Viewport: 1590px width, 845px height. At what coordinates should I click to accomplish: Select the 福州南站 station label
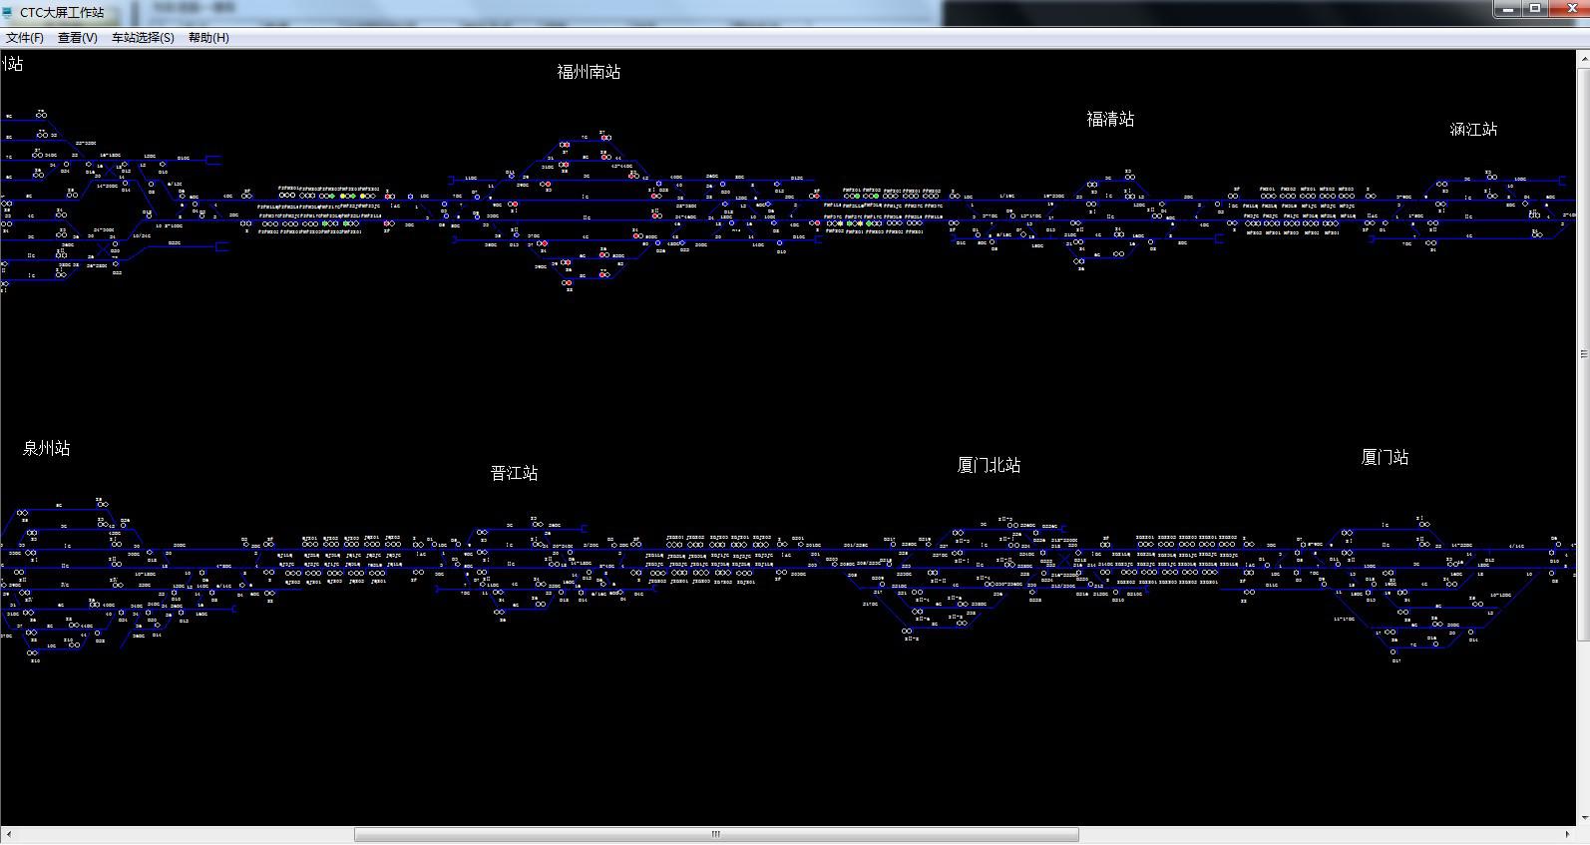coord(589,72)
